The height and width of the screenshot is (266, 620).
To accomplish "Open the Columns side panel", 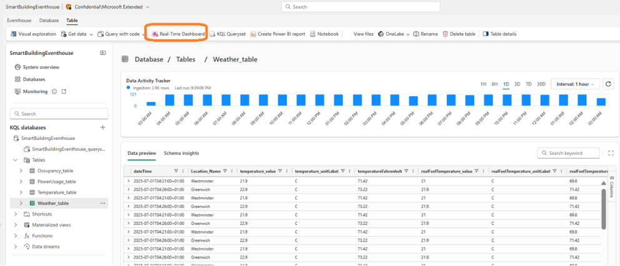I will click(x=612, y=188).
